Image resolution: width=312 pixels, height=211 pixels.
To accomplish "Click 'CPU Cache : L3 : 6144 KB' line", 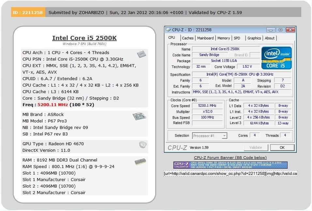I will pyautogui.click(x=50, y=92).
